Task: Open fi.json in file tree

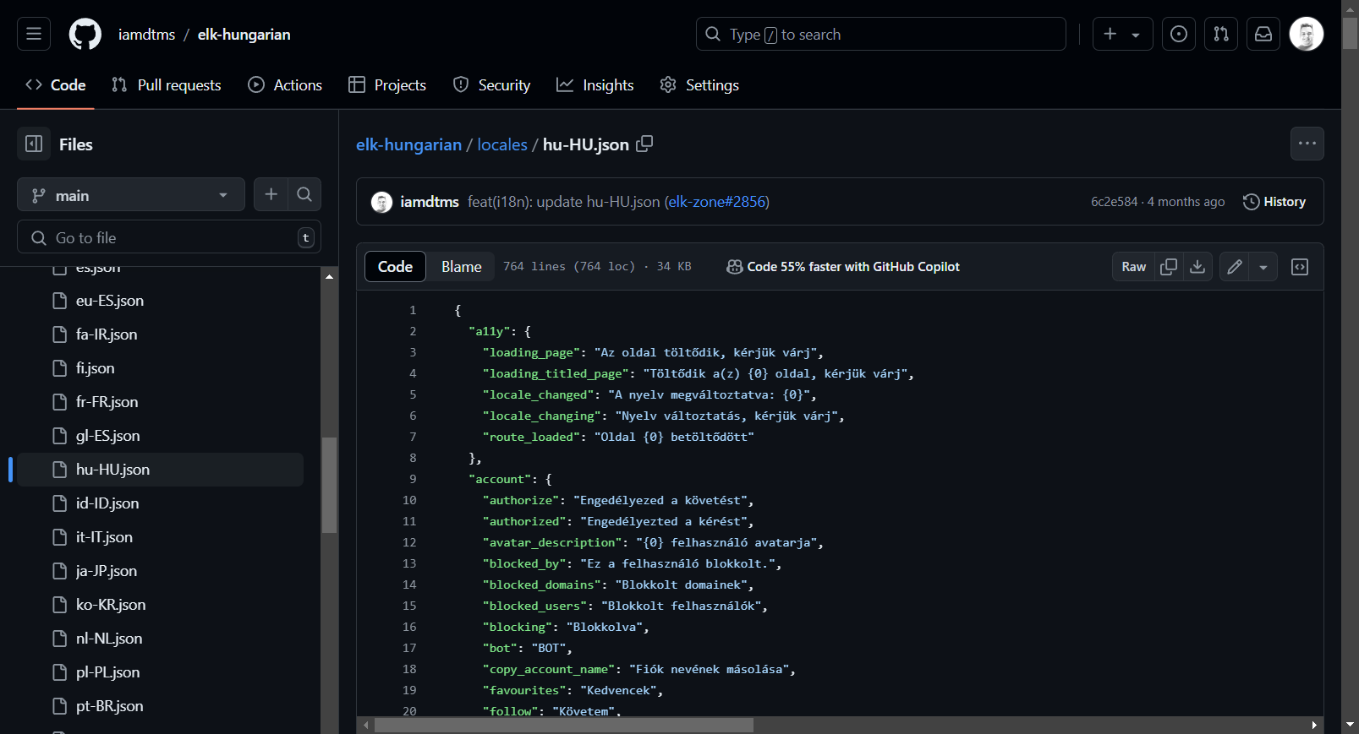Action: tap(161, 368)
